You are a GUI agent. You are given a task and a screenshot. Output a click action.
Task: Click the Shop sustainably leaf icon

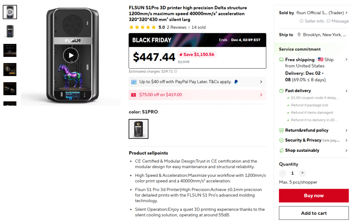click(281, 150)
